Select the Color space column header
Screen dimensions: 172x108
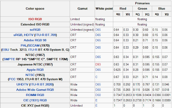point(35,9)
